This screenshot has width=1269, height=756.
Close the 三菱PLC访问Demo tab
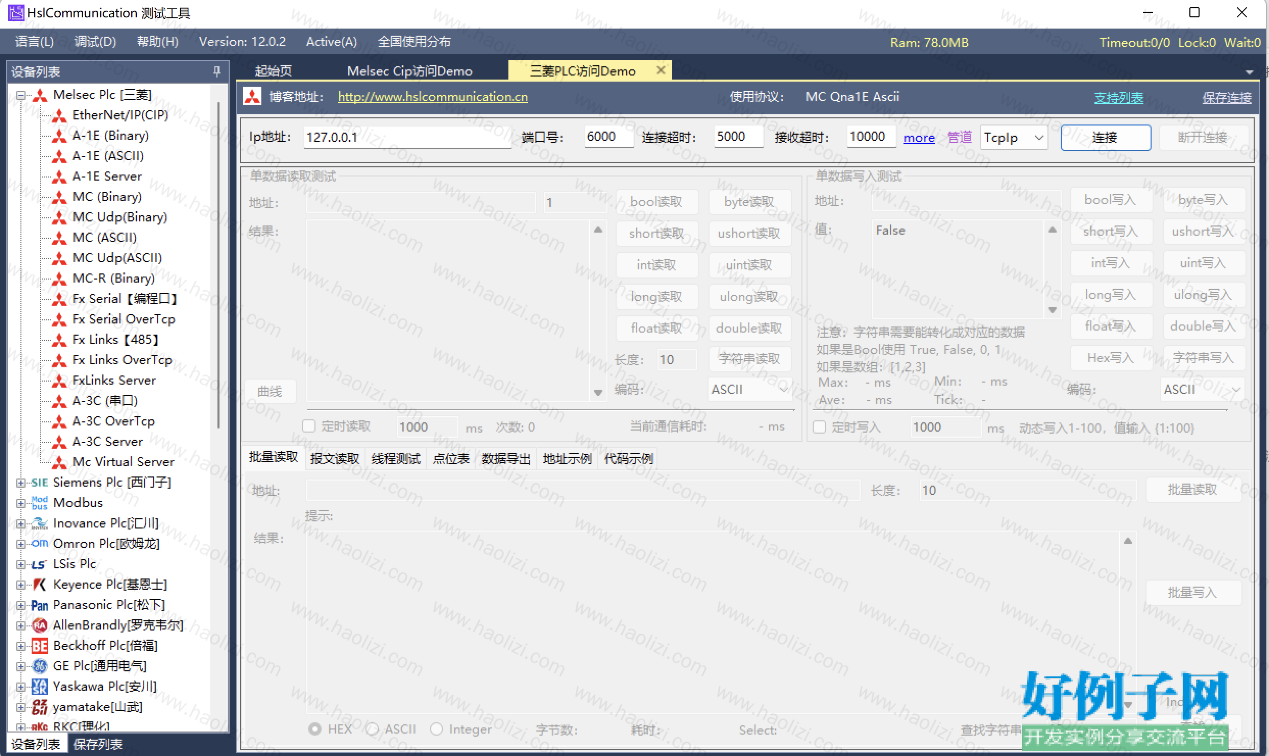[x=661, y=70]
